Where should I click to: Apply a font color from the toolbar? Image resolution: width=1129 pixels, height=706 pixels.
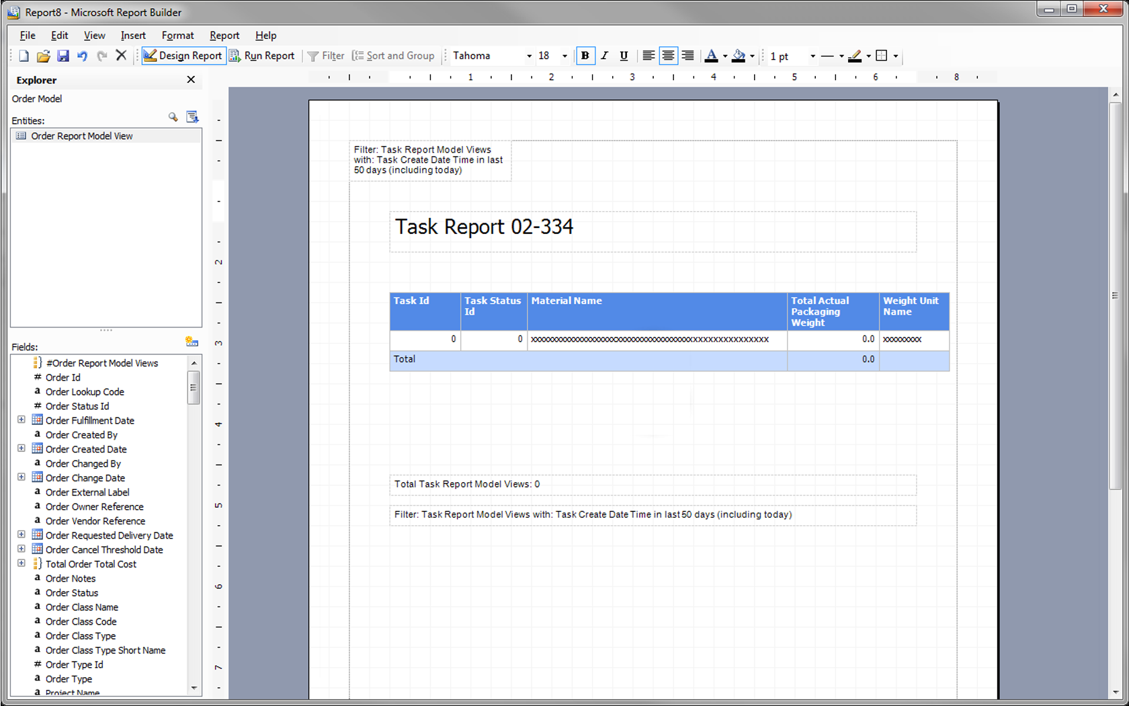[712, 56]
